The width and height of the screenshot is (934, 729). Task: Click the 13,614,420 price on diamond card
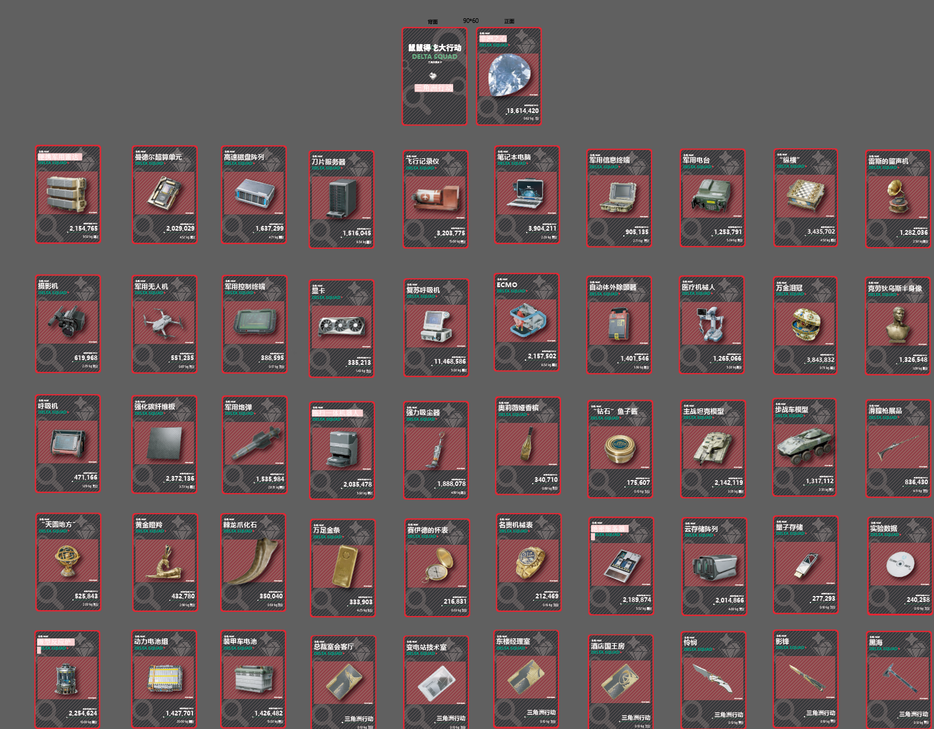pyautogui.click(x=522, y=111)
